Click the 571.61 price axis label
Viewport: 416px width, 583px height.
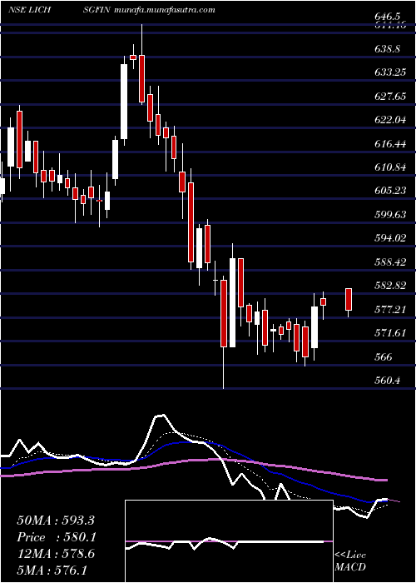click(x=389, y=333)
